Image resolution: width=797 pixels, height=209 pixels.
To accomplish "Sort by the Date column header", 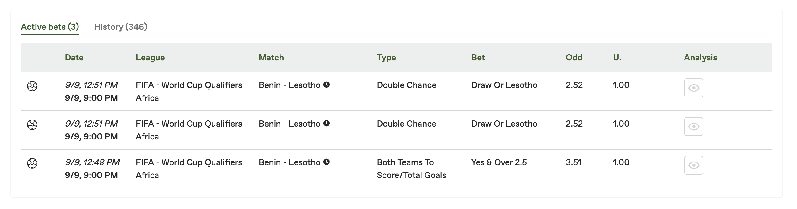I will (x=74, y=58).
